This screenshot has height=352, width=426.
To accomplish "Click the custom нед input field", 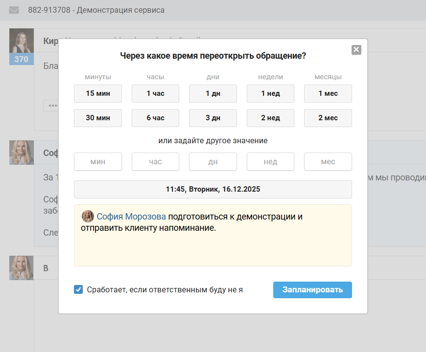I will (270, 162).
